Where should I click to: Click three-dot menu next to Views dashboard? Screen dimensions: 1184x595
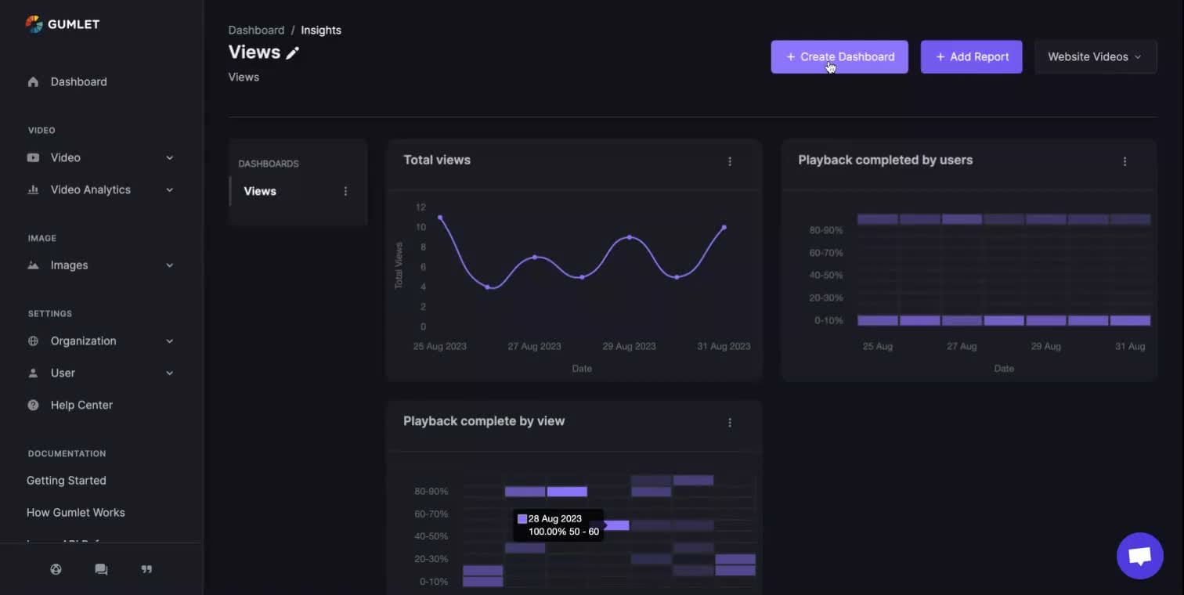click(x=345, y=191)
